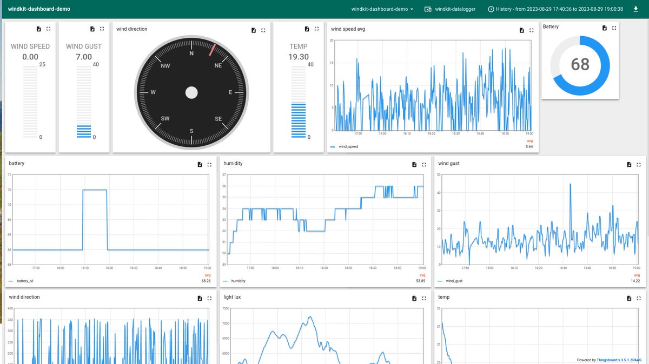Screen dimensions: 649x364
Task: Click wind gust avg value 14.22
Action: (x=635, y=281)
